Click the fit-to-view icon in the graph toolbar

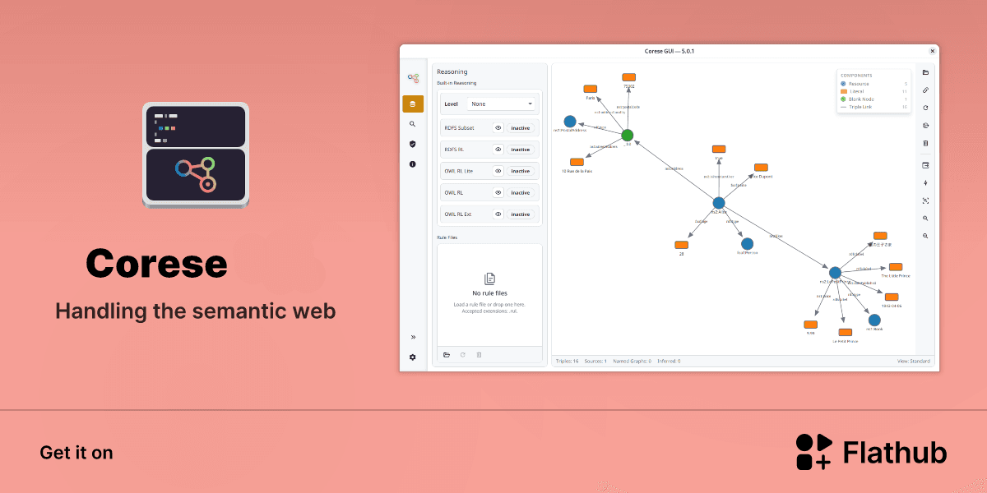[926, 200]
